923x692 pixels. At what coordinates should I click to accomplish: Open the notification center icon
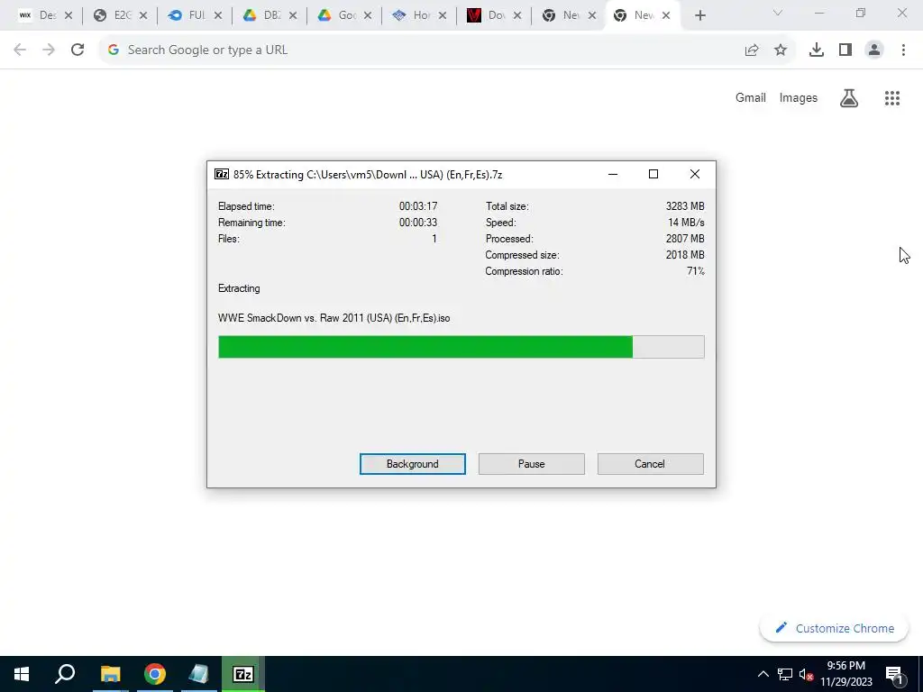[894, 674]
